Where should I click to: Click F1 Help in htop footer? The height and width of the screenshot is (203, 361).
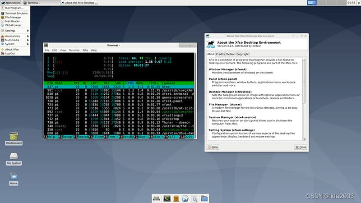click(x=51, y=137)
